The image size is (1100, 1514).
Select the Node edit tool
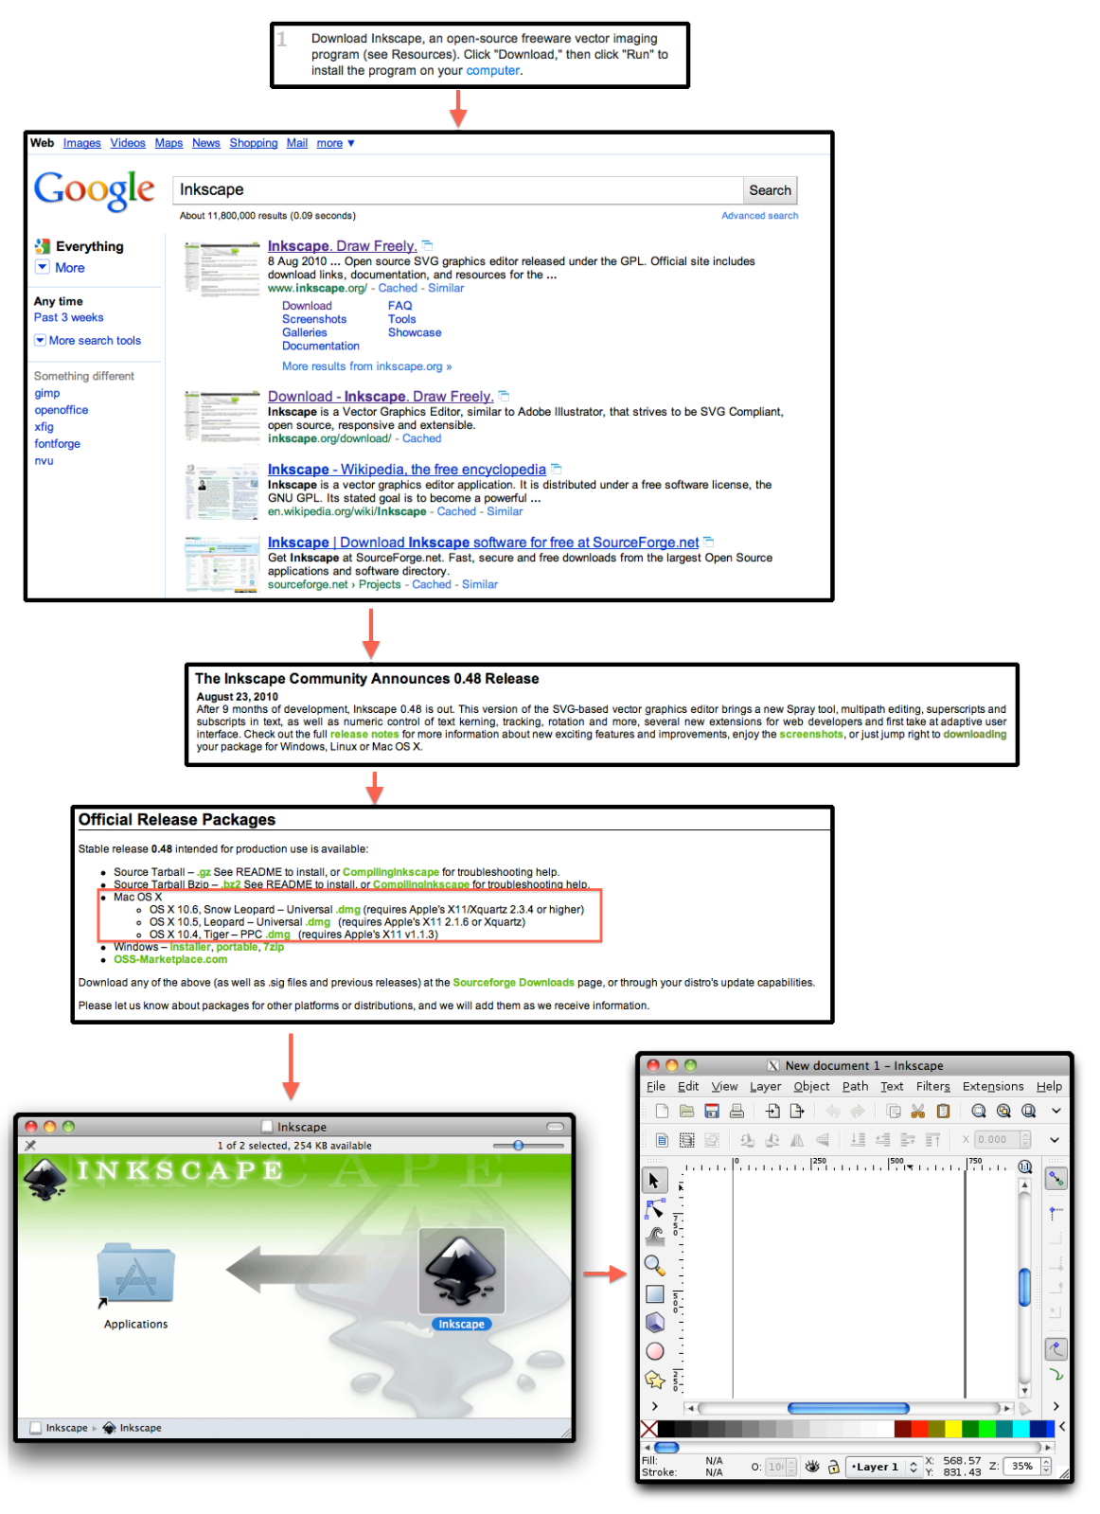click(654, 1209)
